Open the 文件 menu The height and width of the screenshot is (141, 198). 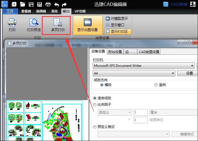pyautogui.click(x=10, y=11)
